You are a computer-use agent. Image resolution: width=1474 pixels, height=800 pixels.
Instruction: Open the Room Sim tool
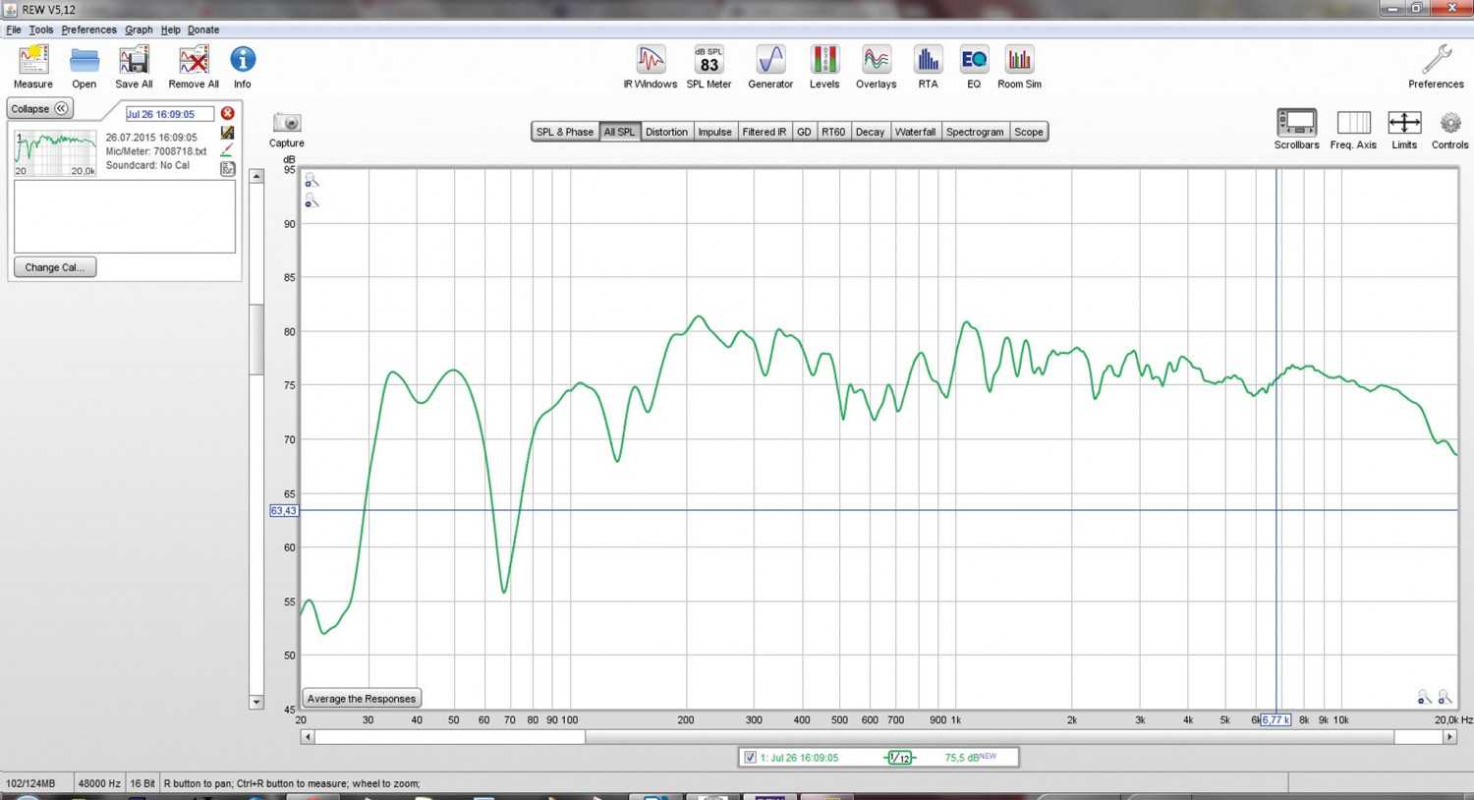[1020, 61]
